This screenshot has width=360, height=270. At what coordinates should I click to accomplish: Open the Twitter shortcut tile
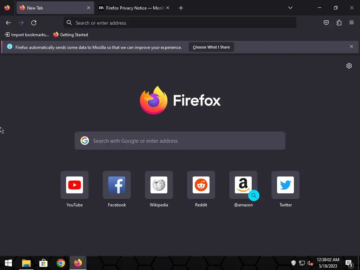coord(285,185)
